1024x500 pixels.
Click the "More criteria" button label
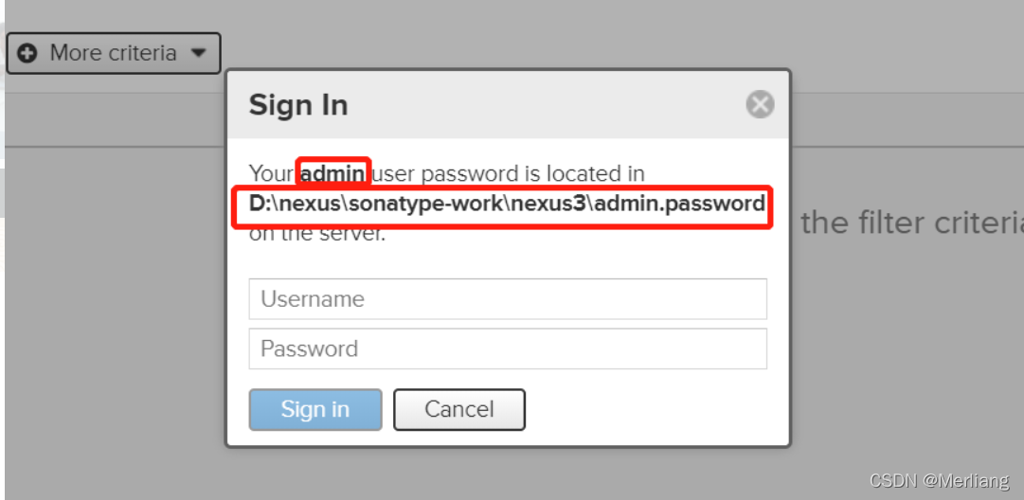pos(113,53)
